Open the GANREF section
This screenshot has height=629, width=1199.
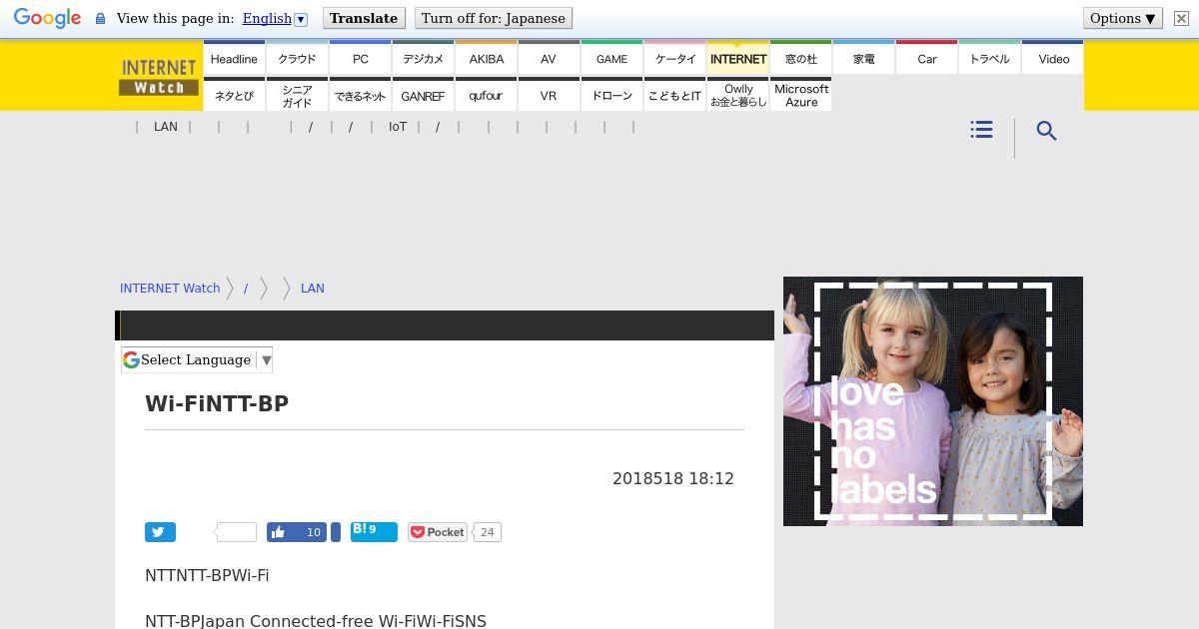pos(423,95)
